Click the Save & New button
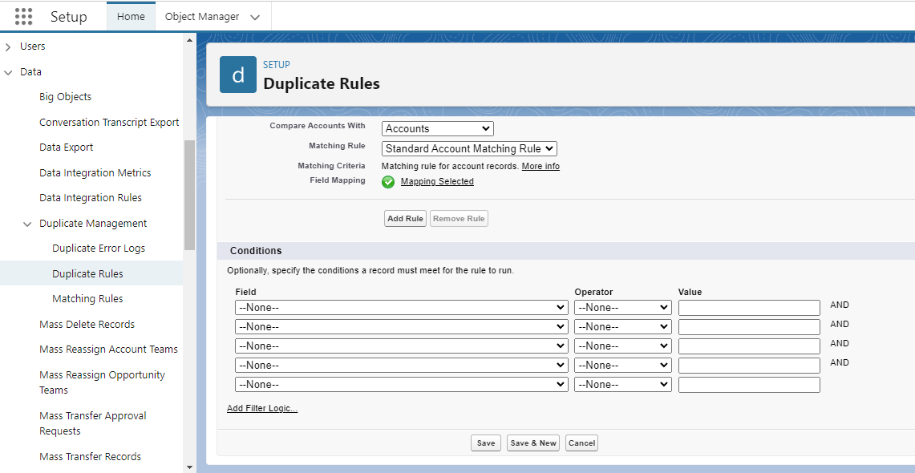The height and width of the screenshot is (473, 915). (x=532, y=443)
